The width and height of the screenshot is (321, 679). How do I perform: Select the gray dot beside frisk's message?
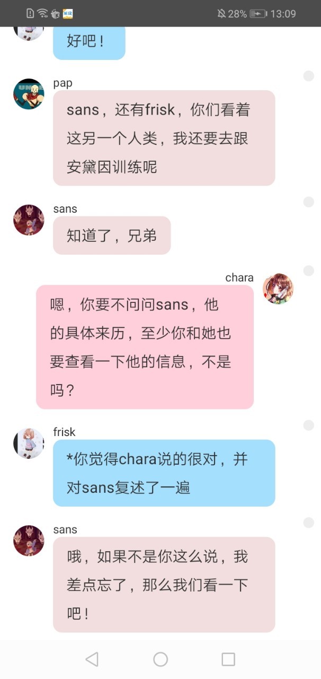coord(308,425)
